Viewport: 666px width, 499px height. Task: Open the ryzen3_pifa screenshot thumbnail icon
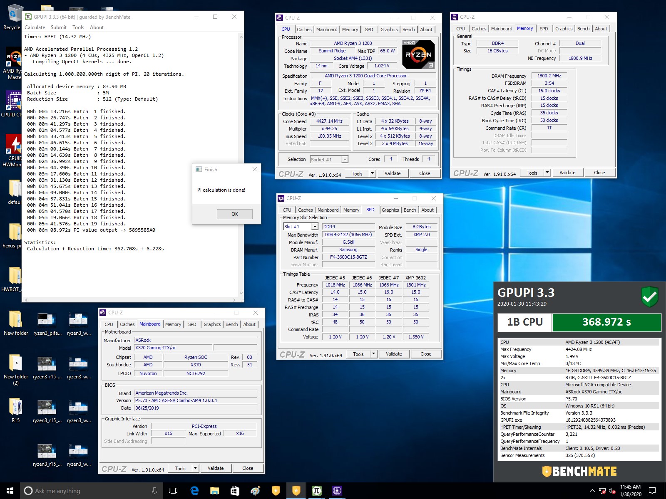[47, 323]
